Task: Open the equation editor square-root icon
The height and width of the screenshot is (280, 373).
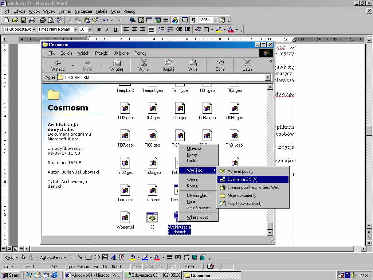Action: [x=198, y=30]
